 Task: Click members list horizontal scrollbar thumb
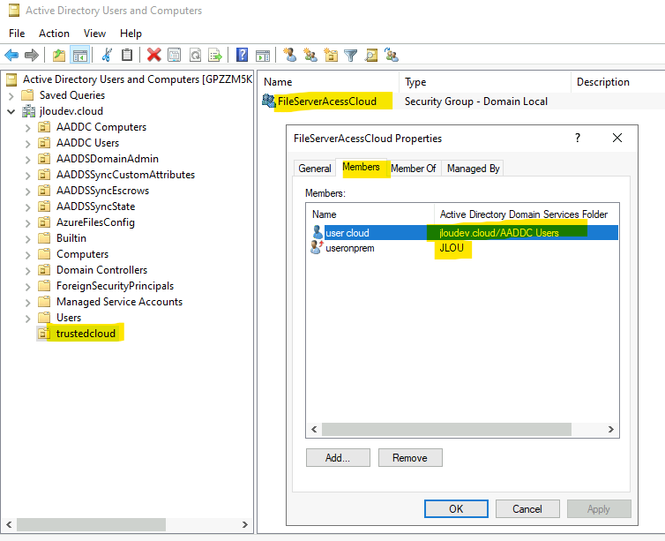tap(446, 429)
